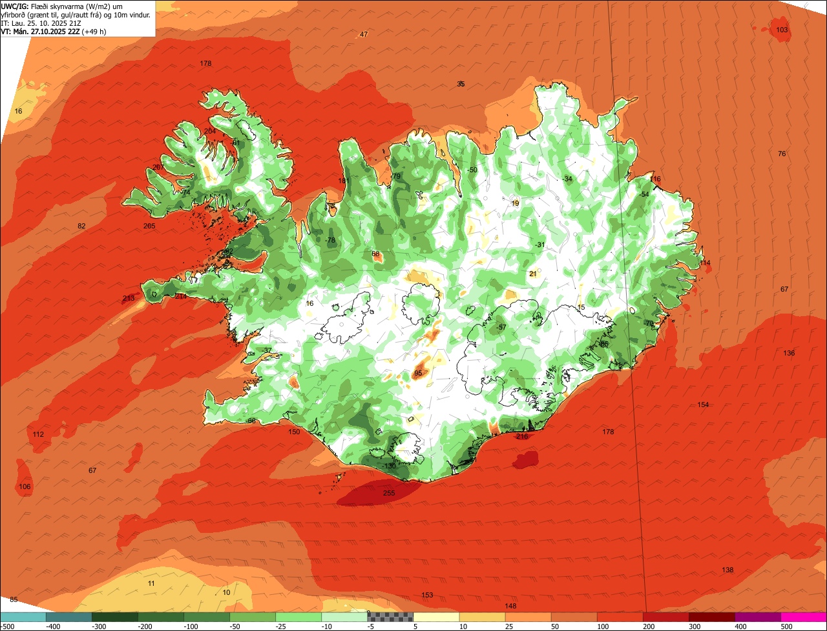Click the map value '103' in the northeast corner
Screen dimensions: 827x631
click(782, 30)
